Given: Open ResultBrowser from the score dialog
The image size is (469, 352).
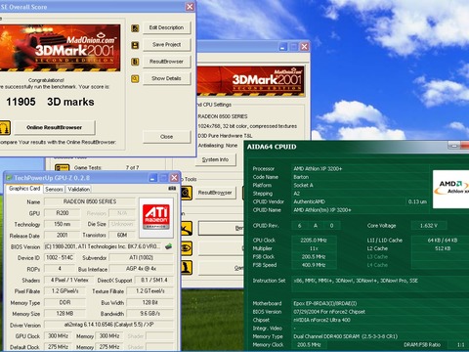Looking at the screenshot, I should pos(166,62).
